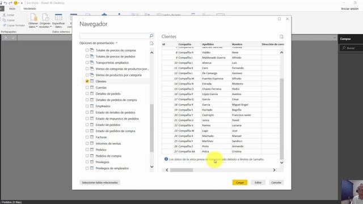The width and height of the screenshot is (363, 204).
Task: Click the table icon next to Pedidos de compra
Action: [x=92, y=156]
